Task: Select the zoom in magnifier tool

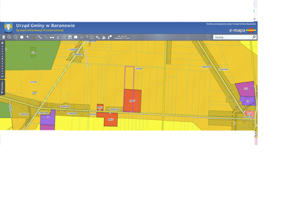Action: [x=9, y=37]
